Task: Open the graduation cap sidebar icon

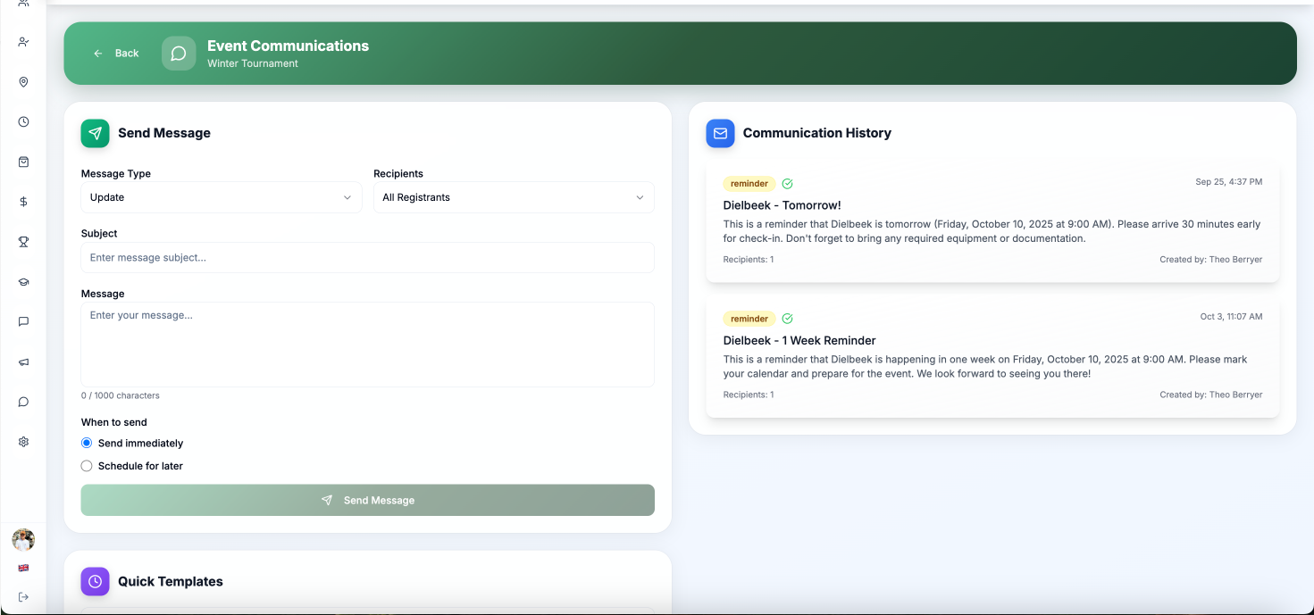Action: point(23,282)
